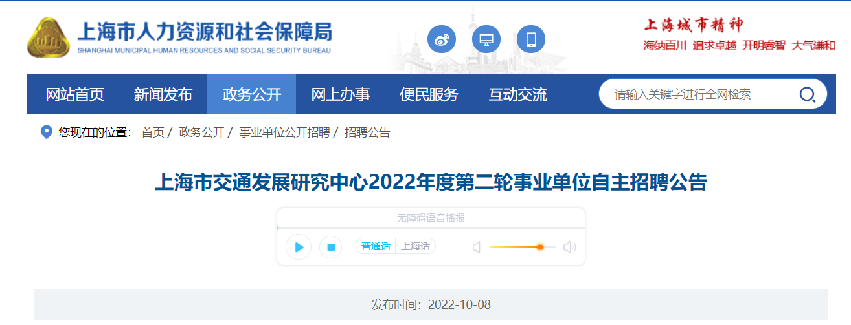Click the announcement headline about 上海市交通发展研究中心

coord(431,182)
